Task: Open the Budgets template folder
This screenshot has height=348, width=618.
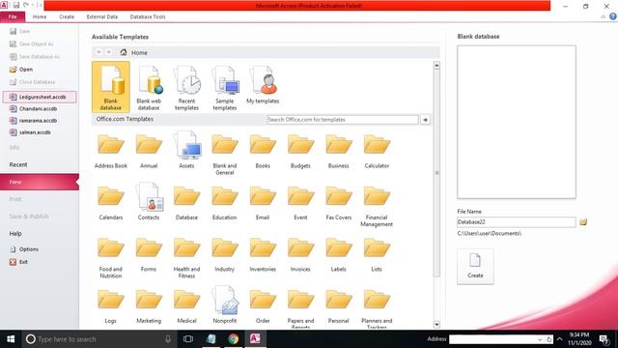Action: pyautogui.click(x=300, y=151)
